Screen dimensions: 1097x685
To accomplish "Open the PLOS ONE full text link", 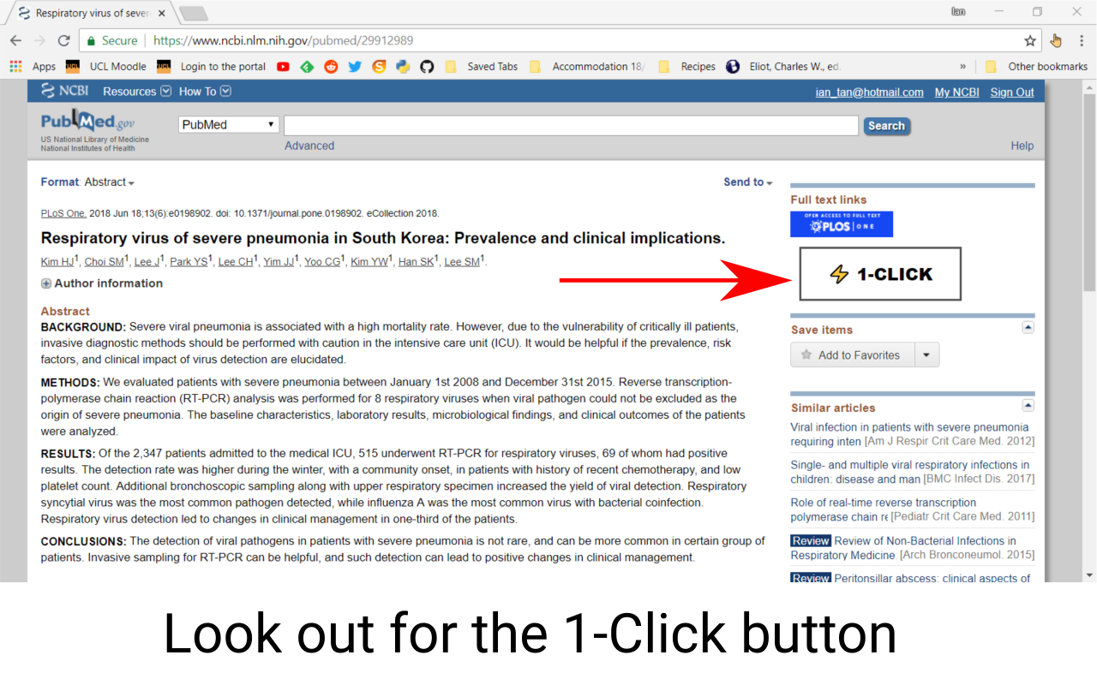I will pyautogui.click(x=842, y=224).
